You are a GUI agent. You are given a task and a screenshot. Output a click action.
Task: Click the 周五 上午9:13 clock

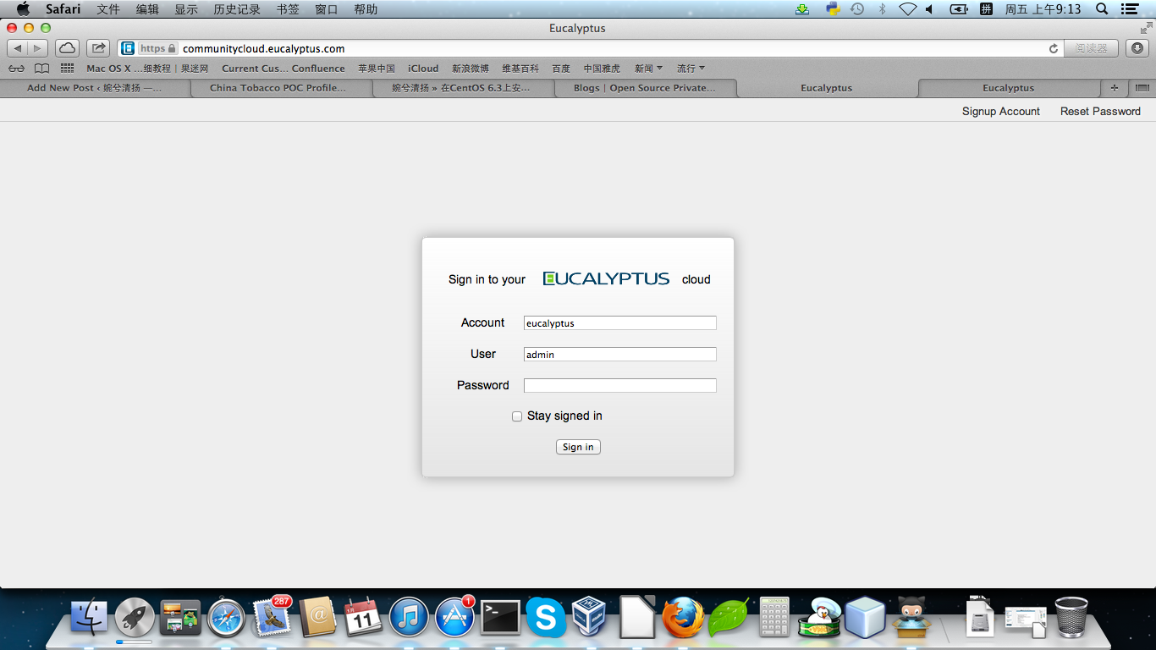coord(1043,9)
